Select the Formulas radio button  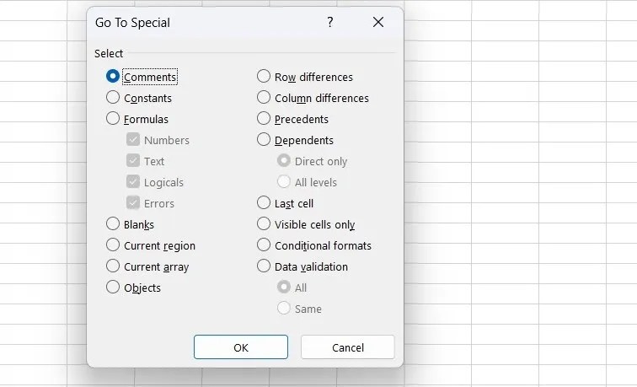[x=113, y=119]
